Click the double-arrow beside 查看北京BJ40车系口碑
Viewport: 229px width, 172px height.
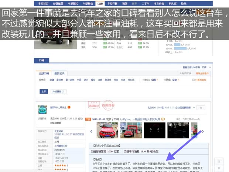point(210,67)
